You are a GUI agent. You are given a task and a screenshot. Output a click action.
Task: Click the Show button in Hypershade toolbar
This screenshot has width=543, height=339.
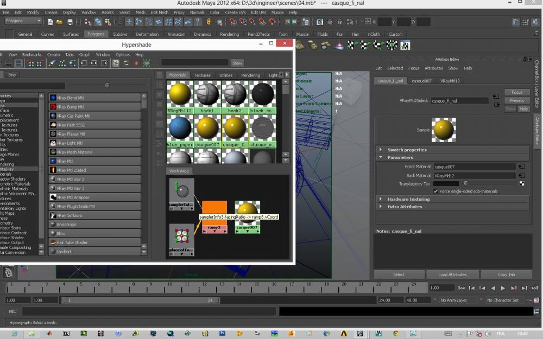click(237, 63)
